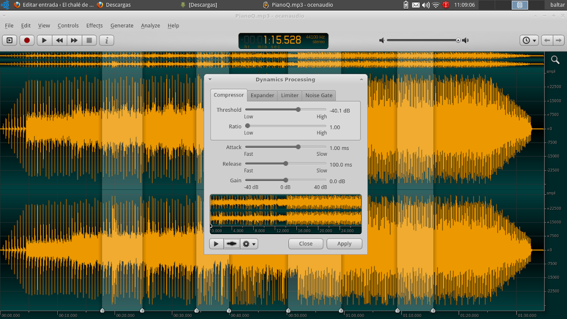Navigate back with the left arrow button

(547, 40)
